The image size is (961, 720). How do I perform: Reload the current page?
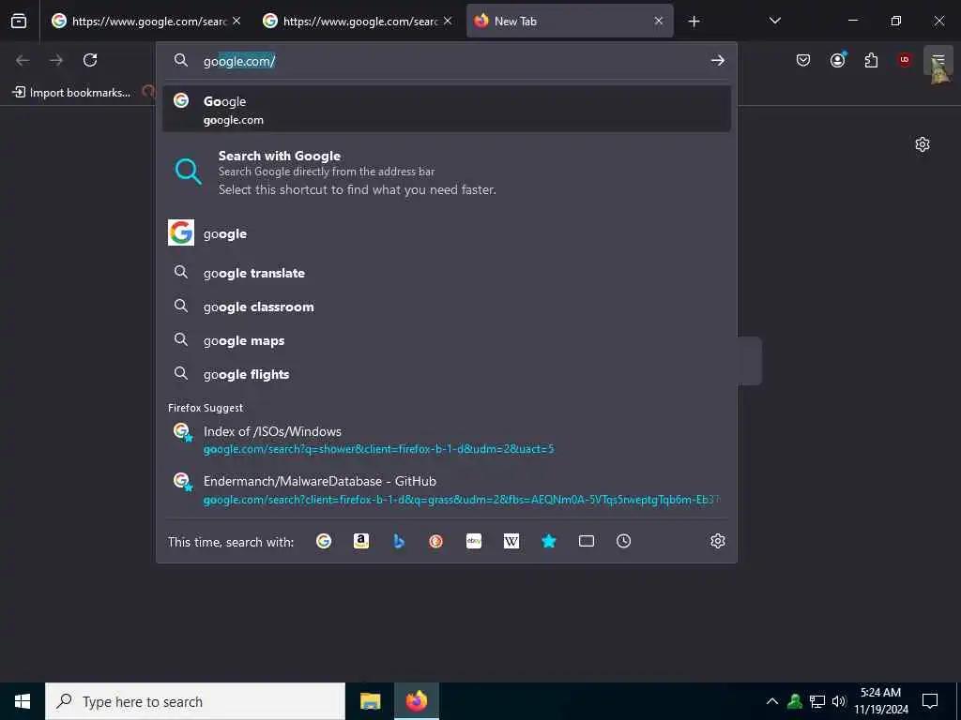90,60
